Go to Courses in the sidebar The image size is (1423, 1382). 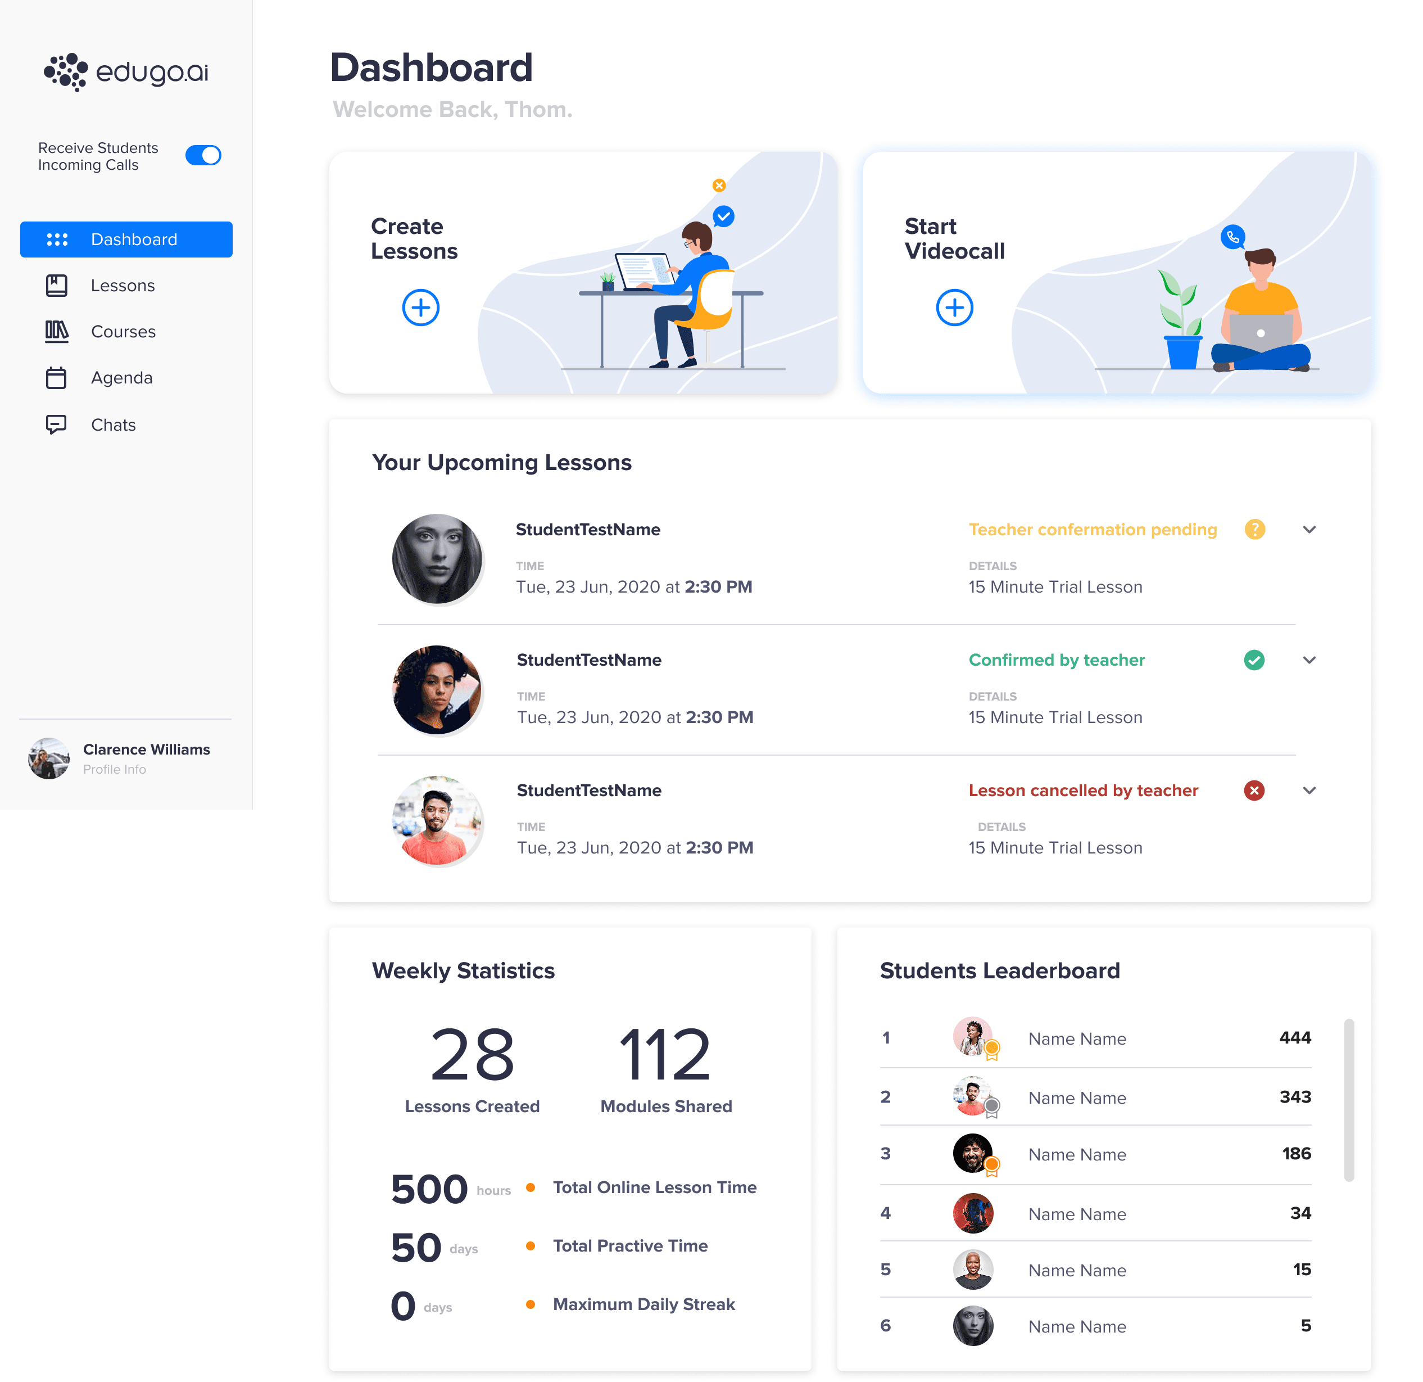(123, 332)
